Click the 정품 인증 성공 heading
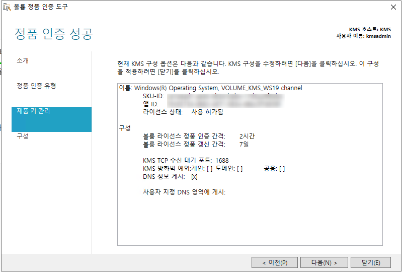402x272 pixels. coord(54,34)
